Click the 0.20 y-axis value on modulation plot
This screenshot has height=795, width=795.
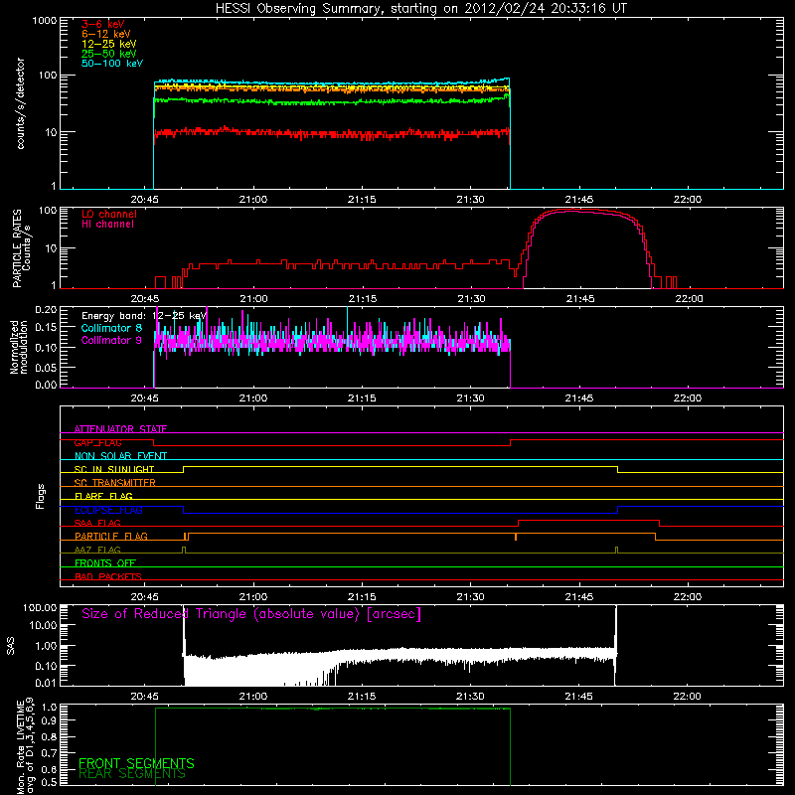(x=46, y=309)
